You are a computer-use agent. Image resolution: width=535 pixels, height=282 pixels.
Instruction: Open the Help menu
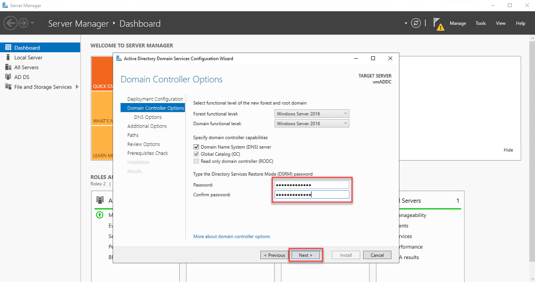tap(520, 23)
